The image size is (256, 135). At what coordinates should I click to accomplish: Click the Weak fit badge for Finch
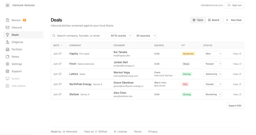pyautogui.click(x=186, y=64)
